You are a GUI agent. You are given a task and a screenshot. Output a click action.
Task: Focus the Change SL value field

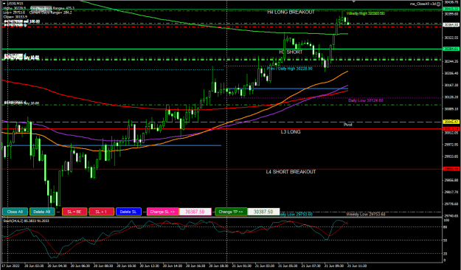(x=195, y=212)
